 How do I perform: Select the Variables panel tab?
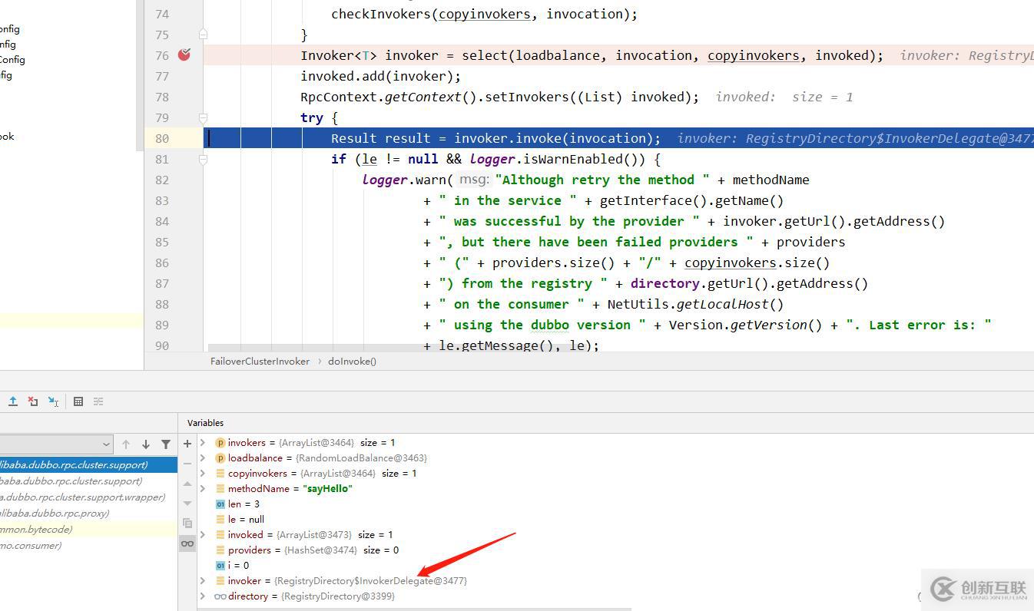pos(205,423)
